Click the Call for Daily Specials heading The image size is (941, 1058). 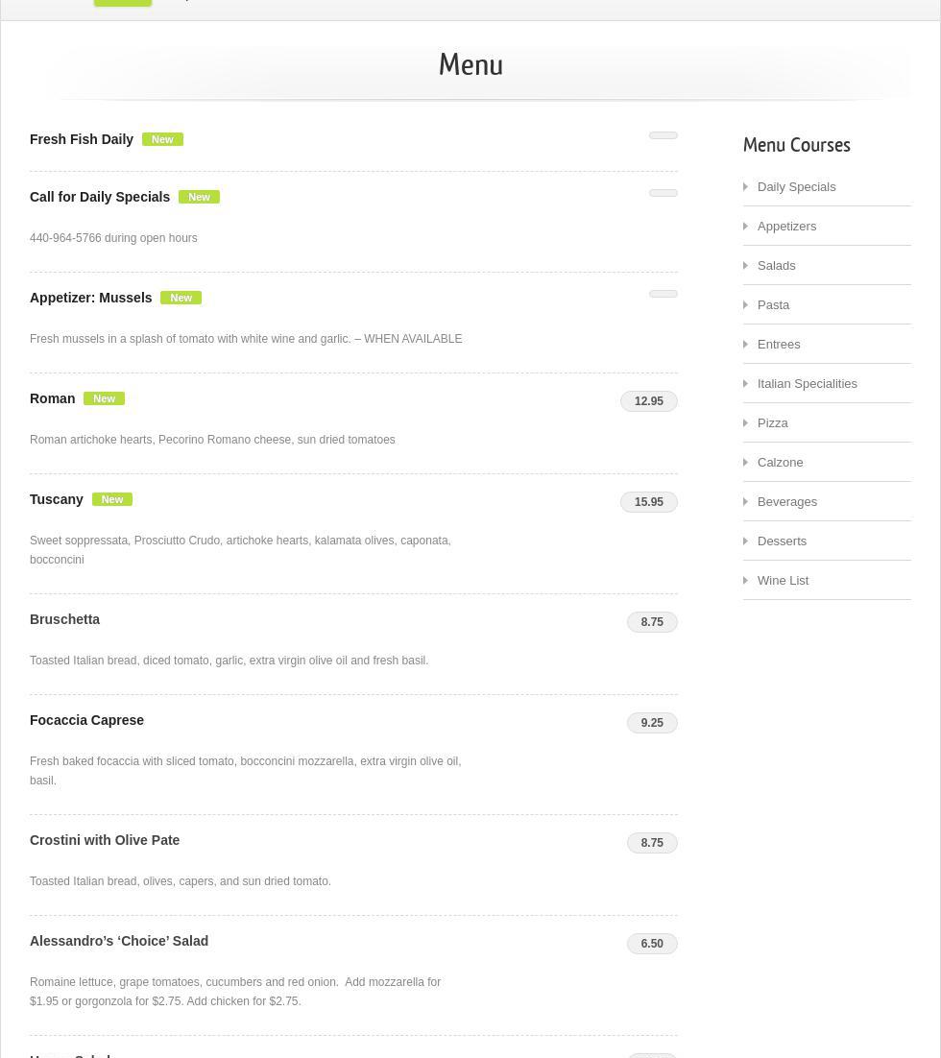pos(100,197)
